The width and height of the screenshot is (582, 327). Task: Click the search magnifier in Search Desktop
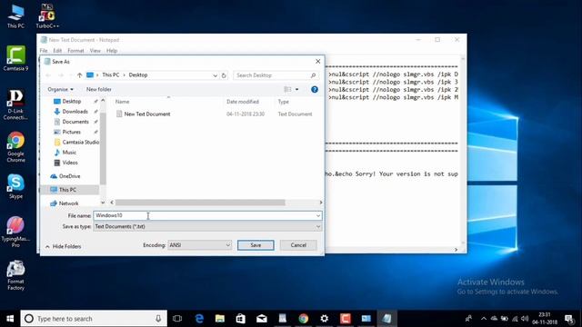(x=313, y=75)
